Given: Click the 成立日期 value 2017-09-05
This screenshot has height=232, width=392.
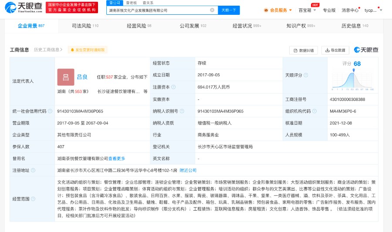Looking at the screenshot, I should point(209,75).
